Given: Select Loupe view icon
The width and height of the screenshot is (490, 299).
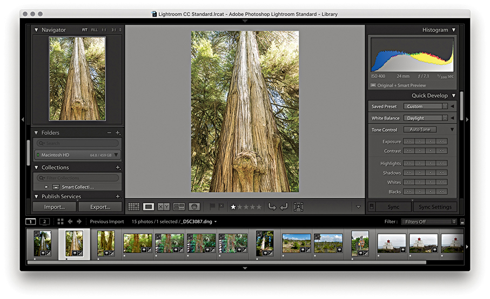Looking at the screenshot, I should click(149, 207).
